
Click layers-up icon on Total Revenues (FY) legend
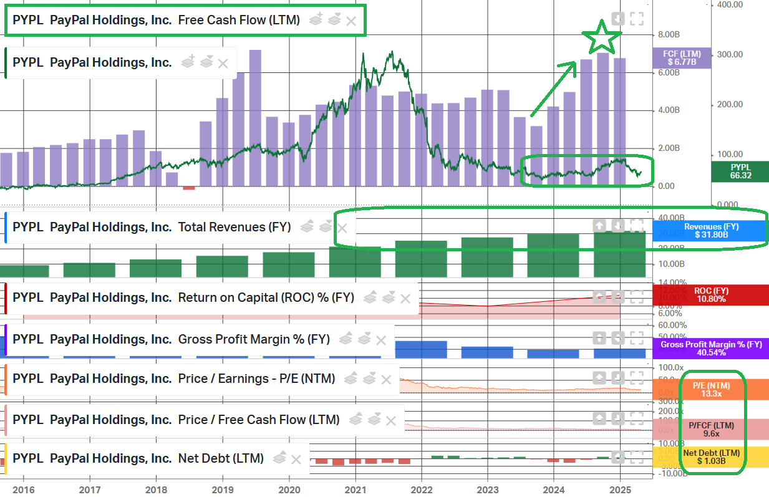[307, 227]
